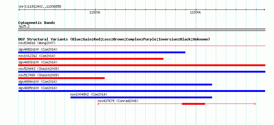Viewport: 274px width, 125px height.
Task: Open the nsv524443 (Shaikh2009) label
Action: [39, 69]
